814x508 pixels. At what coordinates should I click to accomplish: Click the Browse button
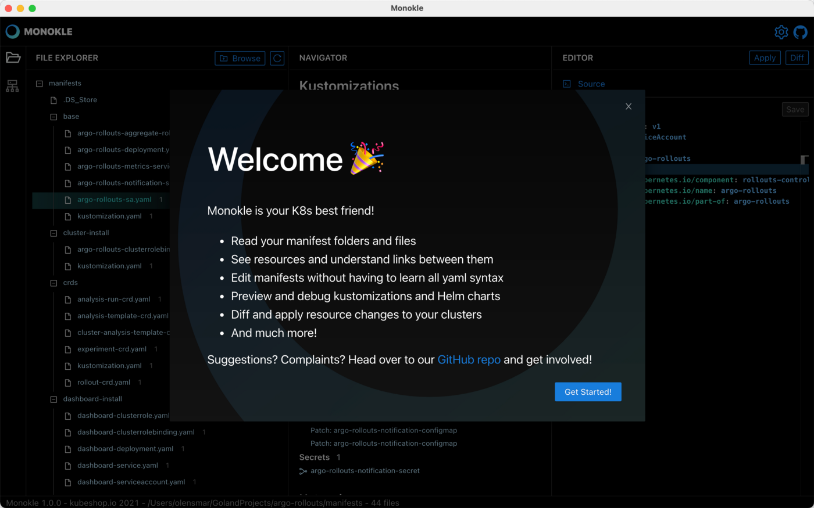coord(240,58)
